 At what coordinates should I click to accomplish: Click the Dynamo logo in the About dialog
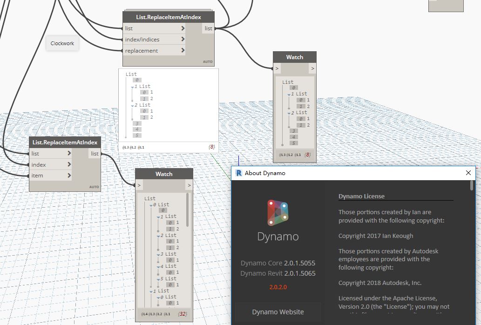coord(278,213)
